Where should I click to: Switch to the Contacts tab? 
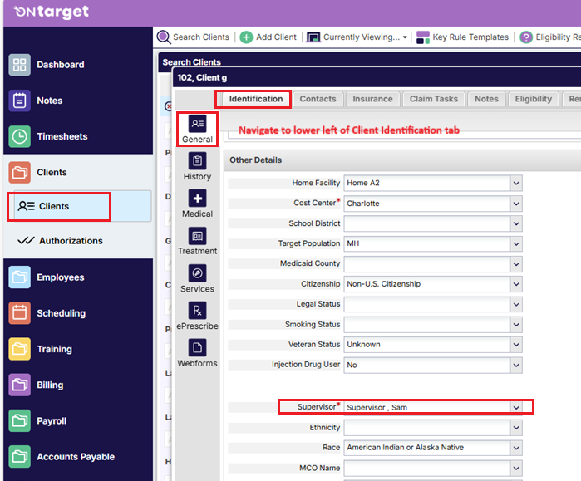click(318, 99)
